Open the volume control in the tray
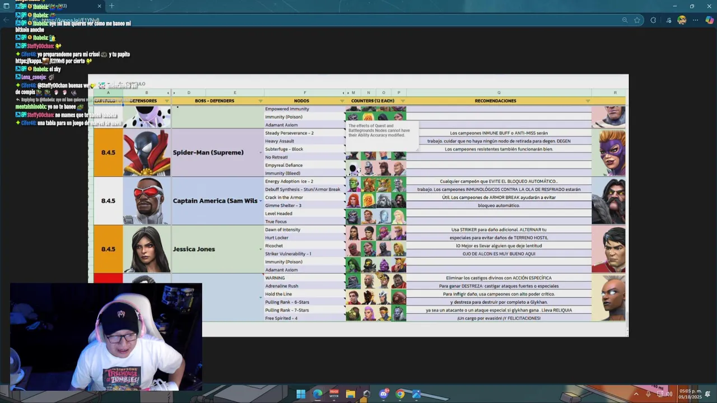Viewport: 717px width, 403px height. (x=669, y=394)
